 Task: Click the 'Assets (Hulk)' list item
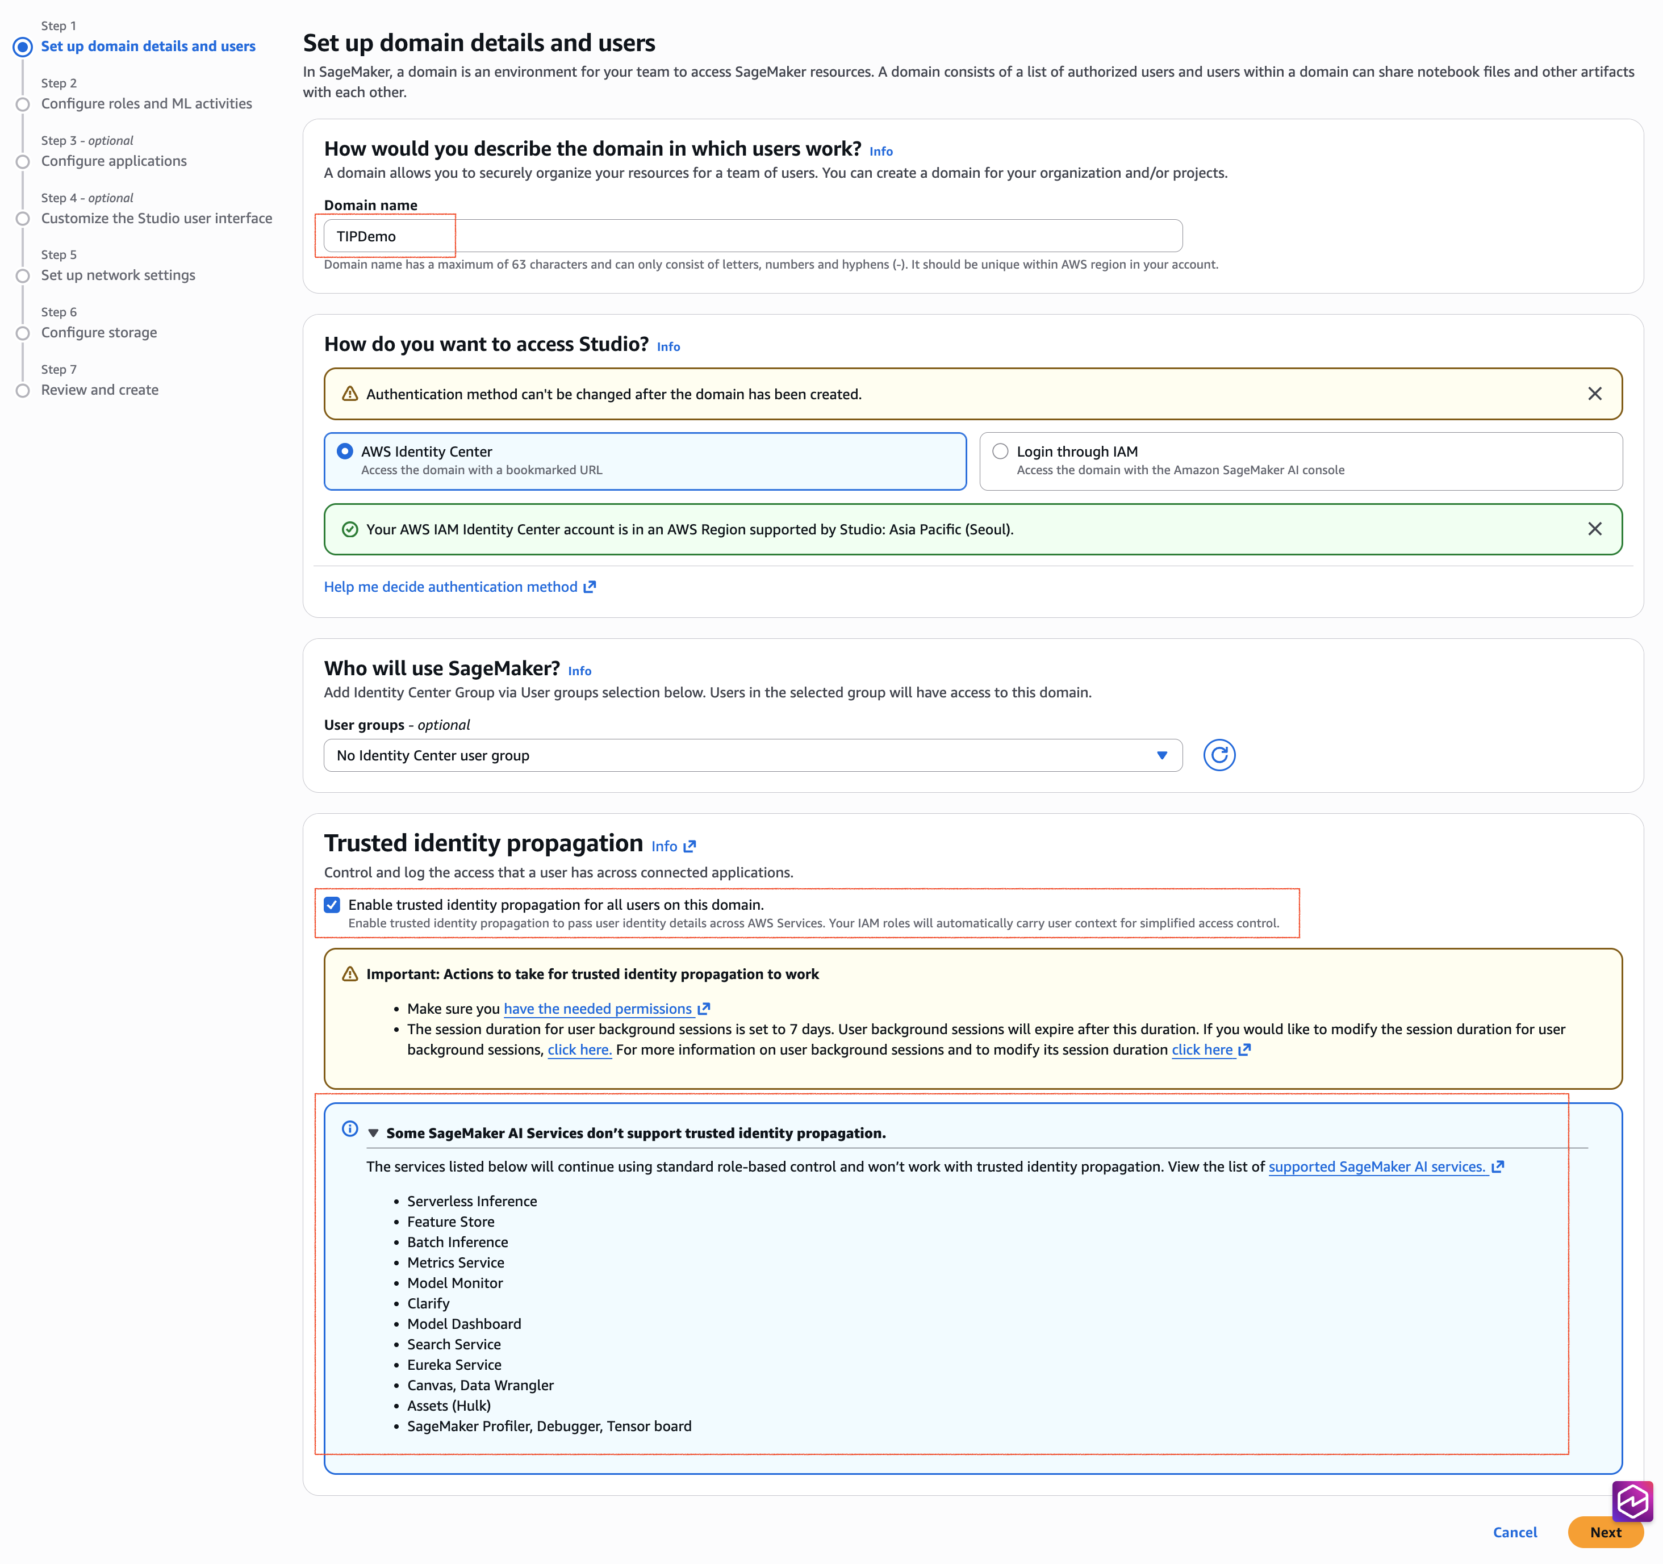coord(449,1406)
